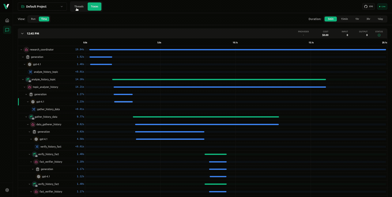Collapse the 12:45 PM trace group

(22, 33)
